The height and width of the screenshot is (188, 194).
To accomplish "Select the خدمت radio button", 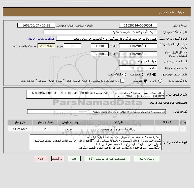I will tap(141, 74).
